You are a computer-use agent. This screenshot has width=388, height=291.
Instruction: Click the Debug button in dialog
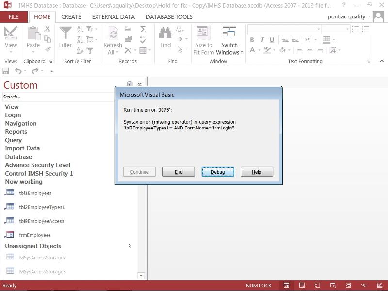tap(218, 172)
